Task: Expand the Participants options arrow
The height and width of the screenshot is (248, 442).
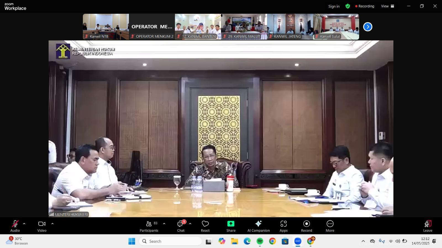Action: pyautogui.click(x=164, y=224)
